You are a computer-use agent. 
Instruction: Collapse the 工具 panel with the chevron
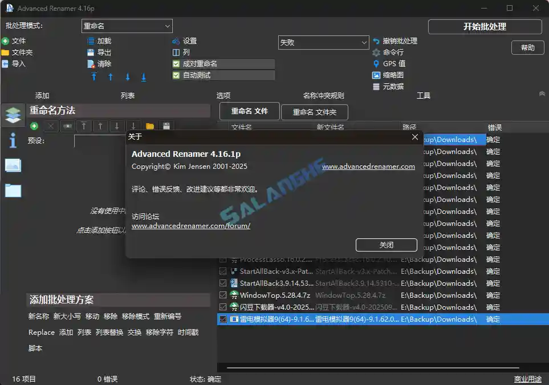tap(542, 93)
